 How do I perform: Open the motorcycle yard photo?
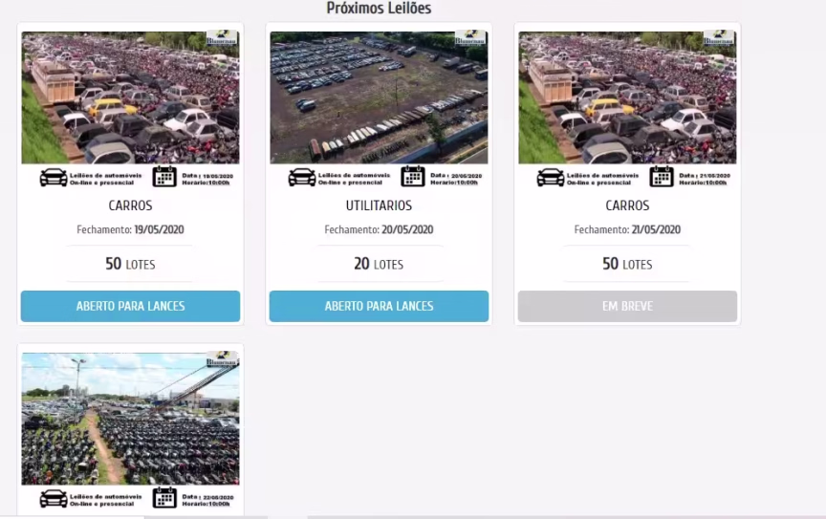tap(130, 419)
